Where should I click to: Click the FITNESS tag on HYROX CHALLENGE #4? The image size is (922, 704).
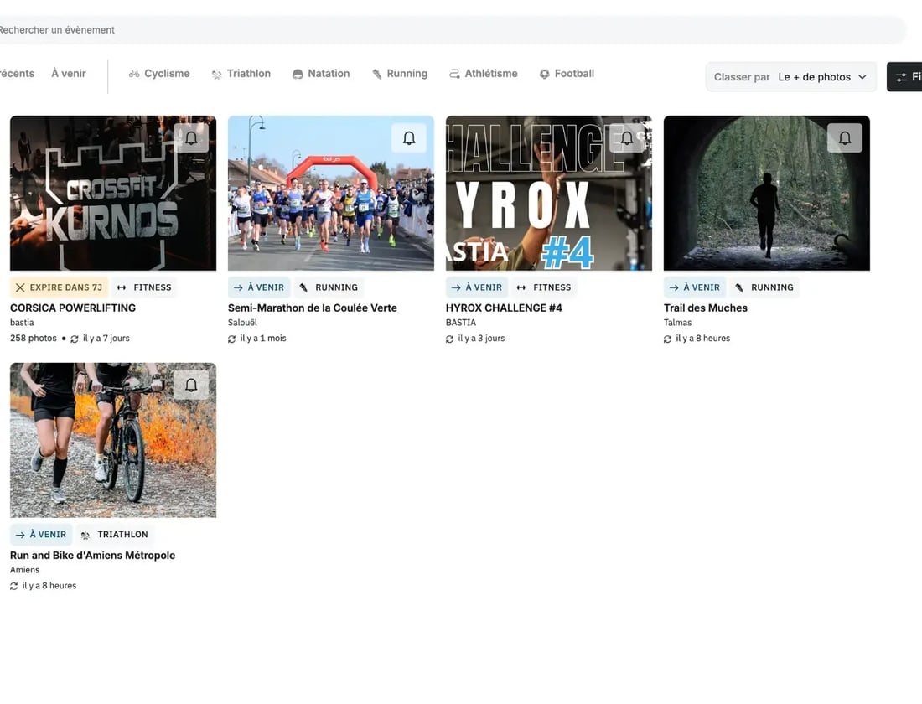(544, 287)
